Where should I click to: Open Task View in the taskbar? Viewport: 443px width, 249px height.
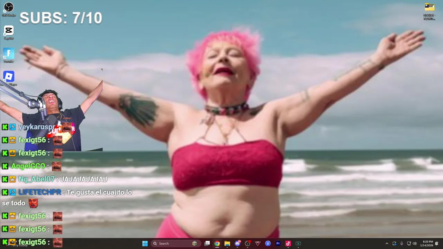pos(207,243)
